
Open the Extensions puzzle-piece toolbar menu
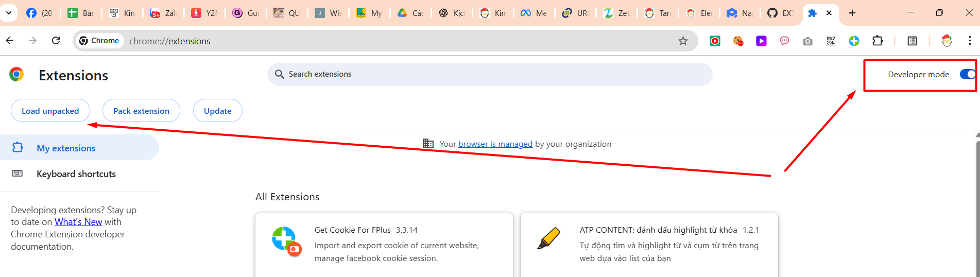click(878, 41)
